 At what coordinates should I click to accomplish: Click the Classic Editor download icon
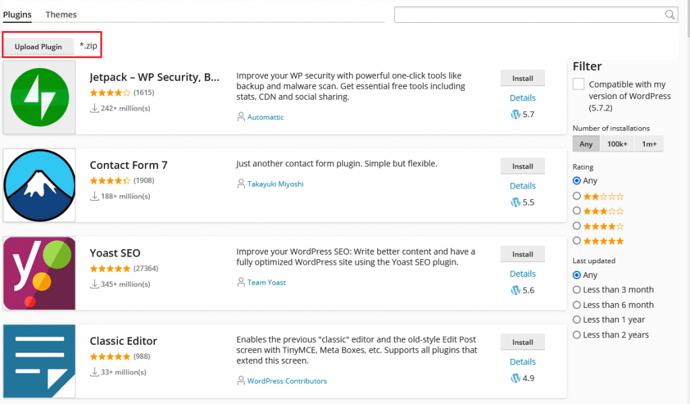tap(94, 372)
